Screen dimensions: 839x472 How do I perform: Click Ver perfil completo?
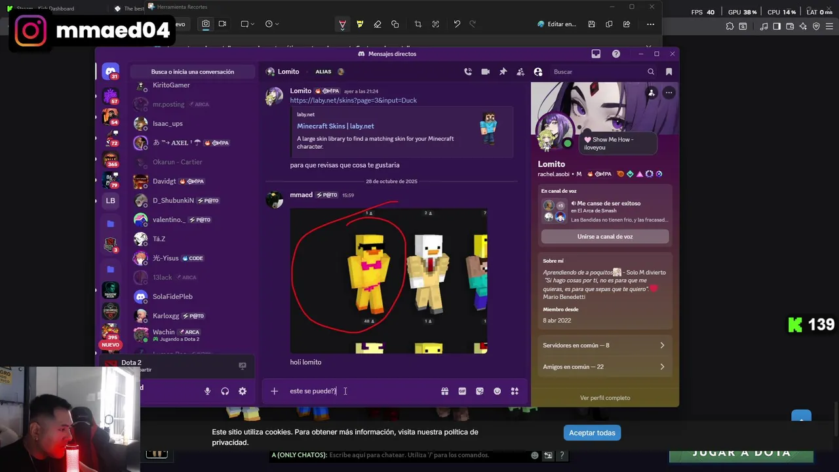coord(605,398)
